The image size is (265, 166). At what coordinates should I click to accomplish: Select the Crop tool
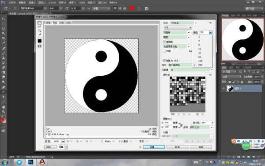(4, 38)
